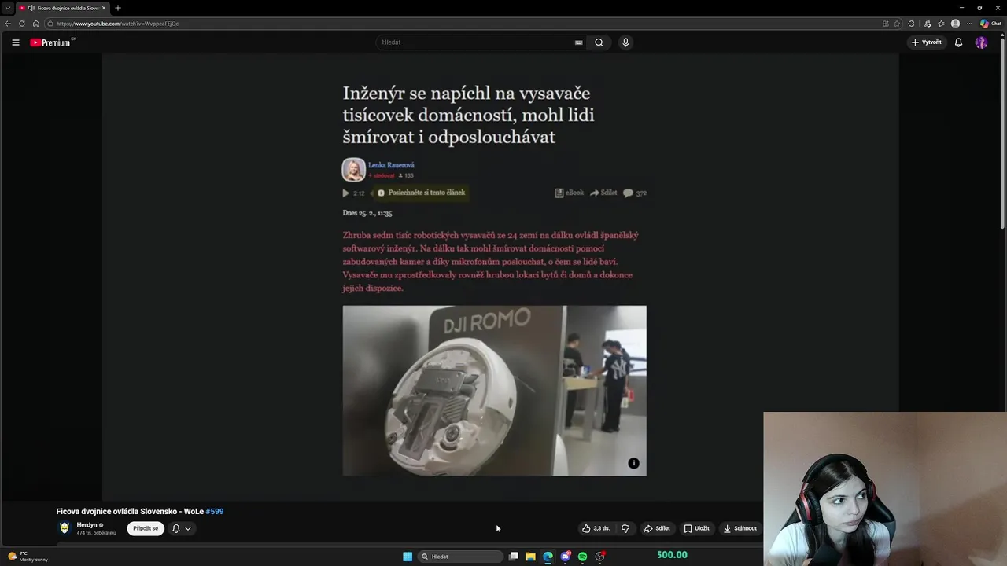The height and width of the screenshot is (566, 1007).
Task: Click the article audio play triangle
Action: (x=345, y=193)
